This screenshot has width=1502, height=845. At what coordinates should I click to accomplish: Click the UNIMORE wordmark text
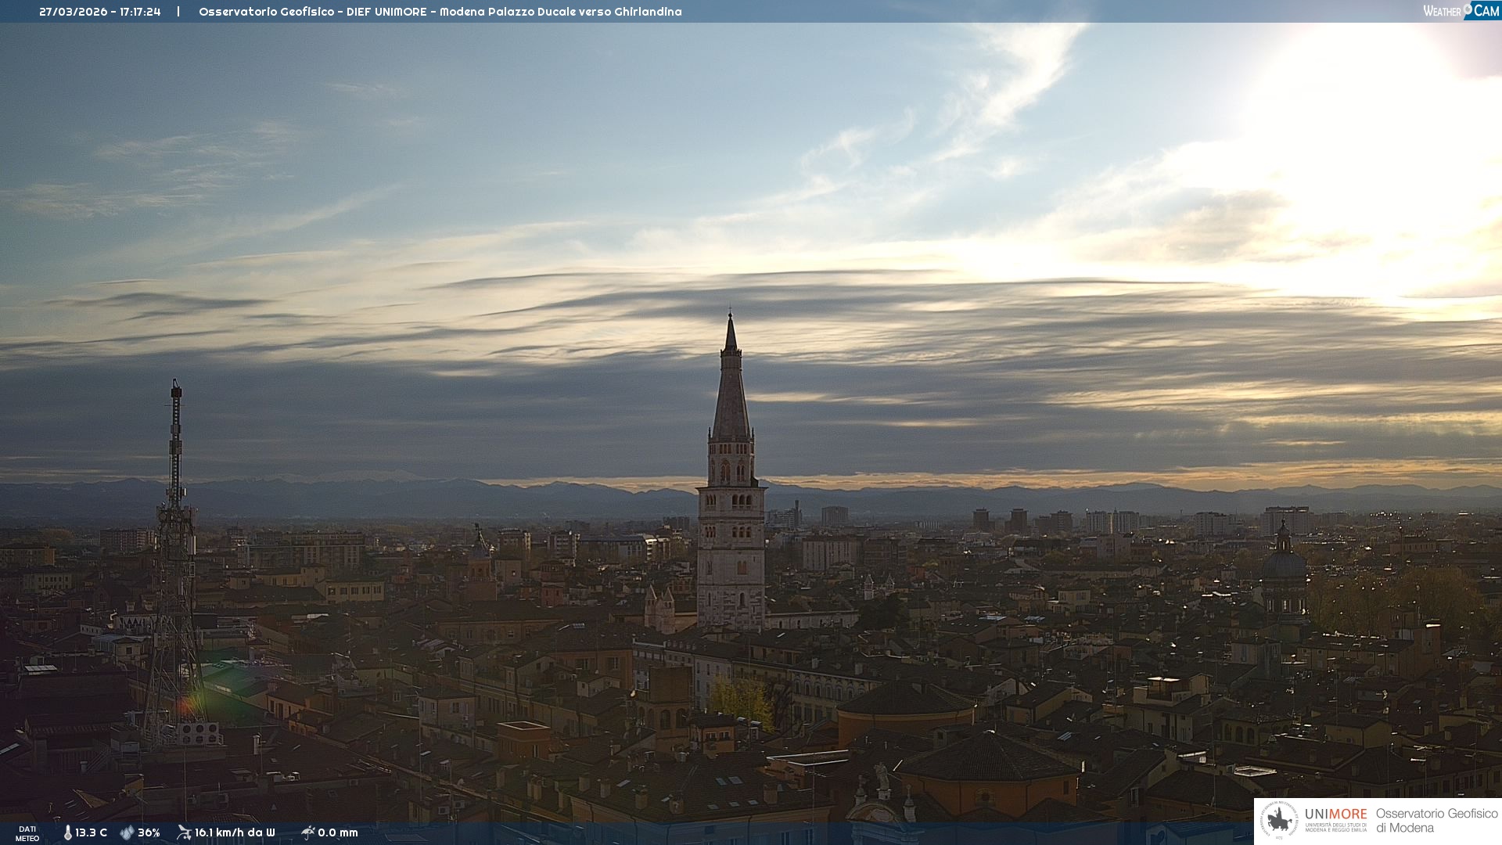tap(1335, 814)
